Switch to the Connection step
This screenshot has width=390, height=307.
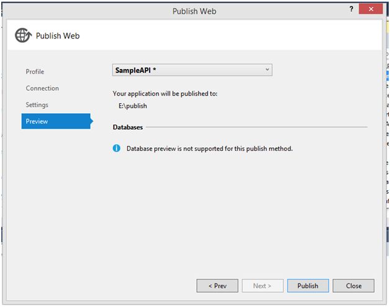pyautogui.click(x=42, y=88)
